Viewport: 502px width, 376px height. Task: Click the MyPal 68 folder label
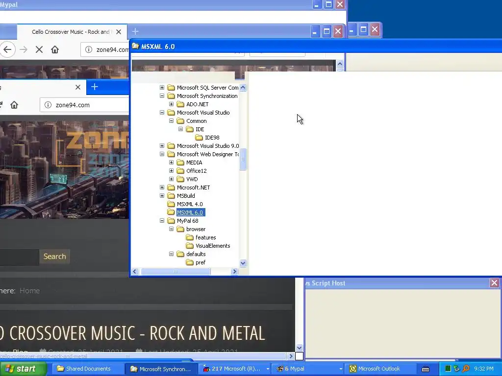188,221
